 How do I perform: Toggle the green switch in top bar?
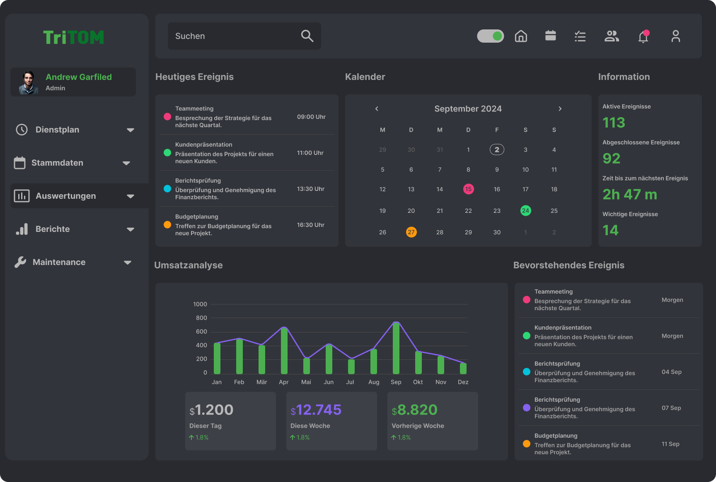(490, 36)
